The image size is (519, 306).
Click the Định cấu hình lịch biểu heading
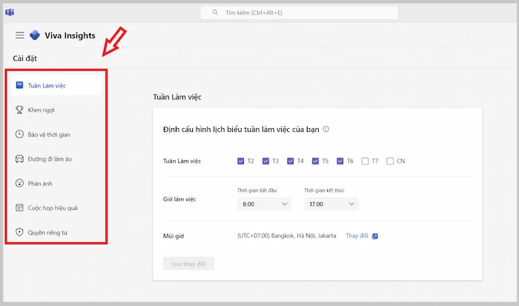(x=241, y=130)
